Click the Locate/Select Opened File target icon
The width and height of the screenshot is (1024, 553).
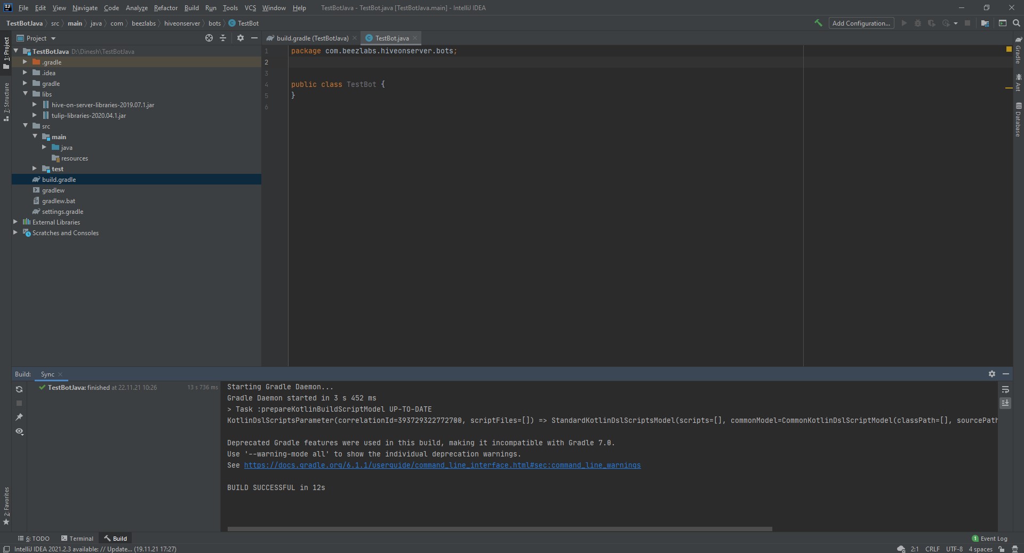(x=209, y=38)
